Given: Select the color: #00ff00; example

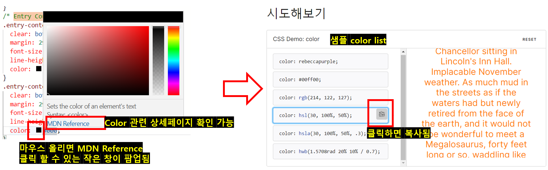Looking at the screenshot, I should click(x=330, y=79).
